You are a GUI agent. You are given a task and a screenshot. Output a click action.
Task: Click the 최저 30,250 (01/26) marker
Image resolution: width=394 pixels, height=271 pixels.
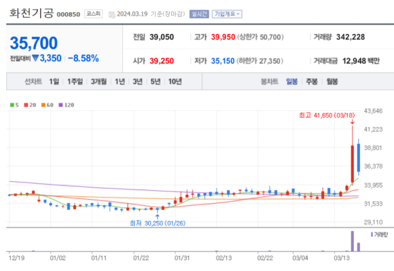coord(158,223)
